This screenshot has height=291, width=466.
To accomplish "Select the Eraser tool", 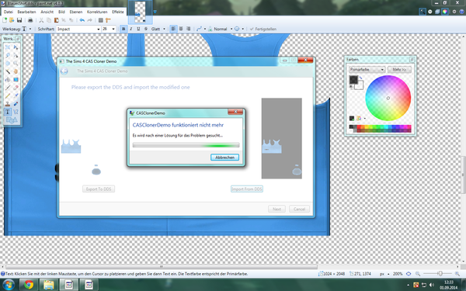I will (16, 88).
